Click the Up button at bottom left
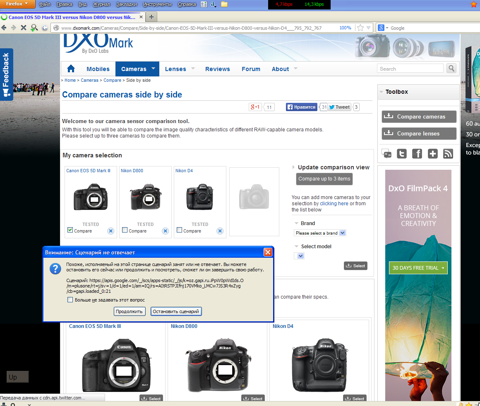Screen dimensions: 480x406 tap(18, 377)
